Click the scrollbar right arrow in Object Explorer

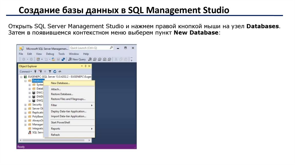[89, 140]
